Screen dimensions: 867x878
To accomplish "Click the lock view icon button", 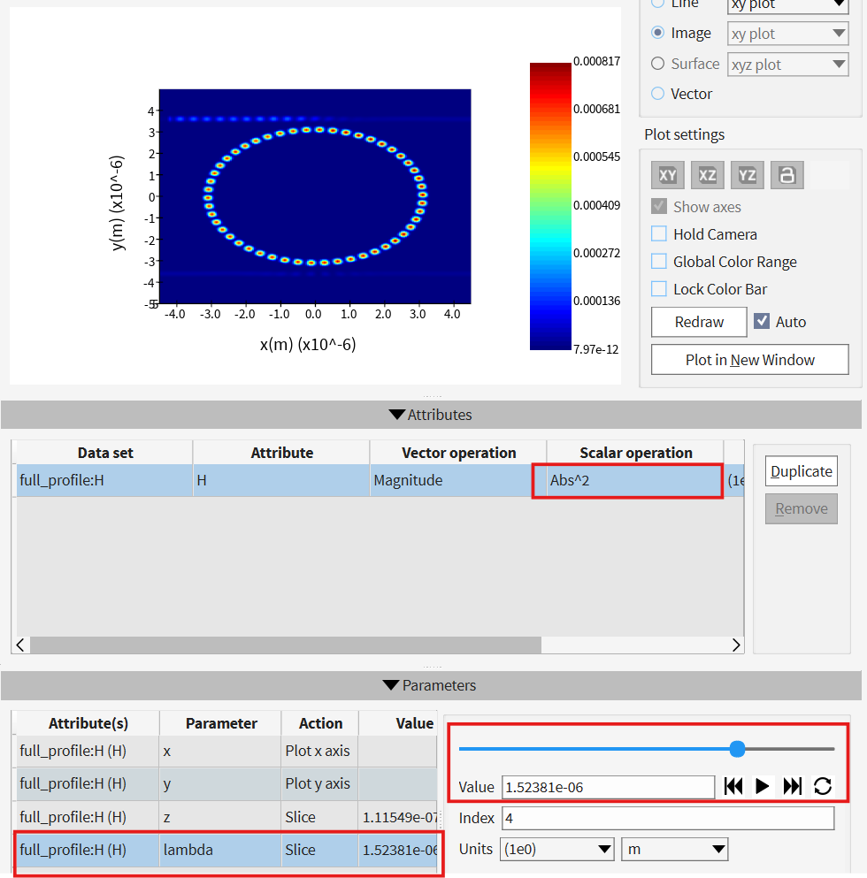I will point(786,175).
